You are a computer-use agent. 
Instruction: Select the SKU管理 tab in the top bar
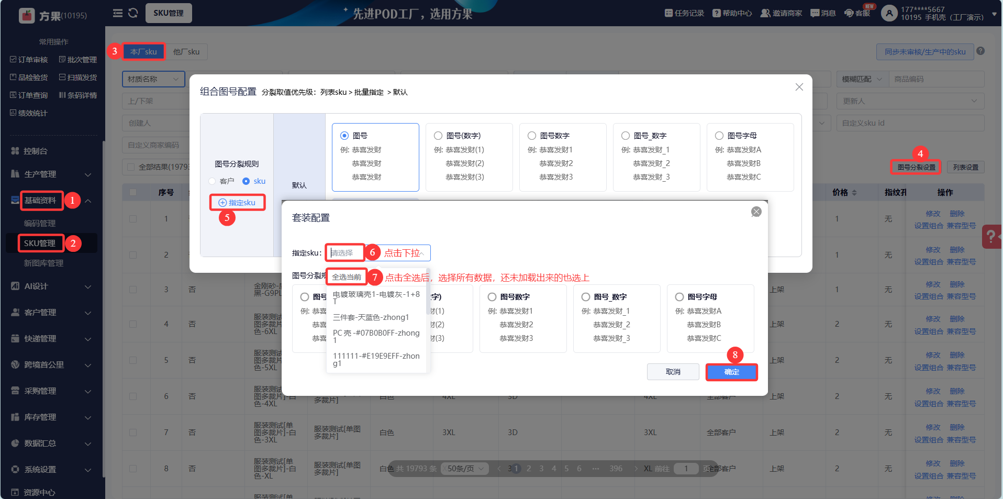[x=169, y=13]
